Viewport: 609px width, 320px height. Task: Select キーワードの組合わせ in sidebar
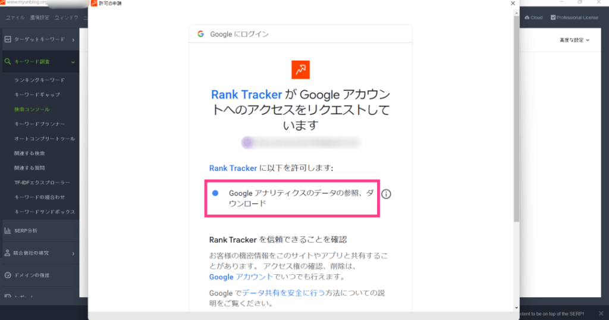coord(40,197)
